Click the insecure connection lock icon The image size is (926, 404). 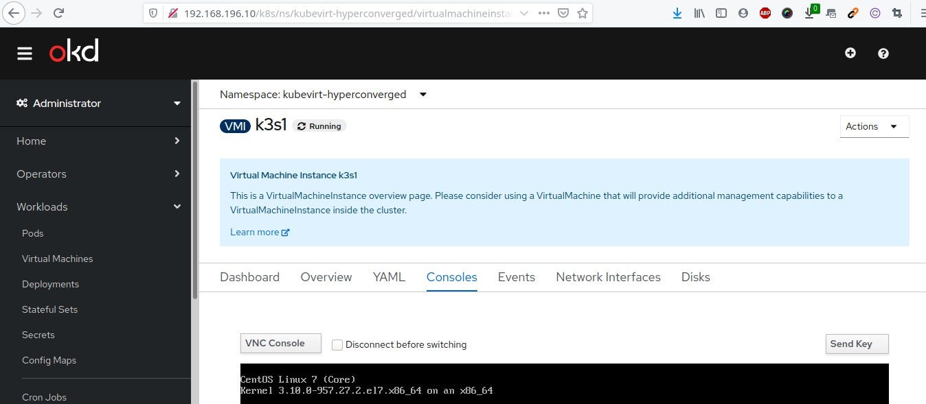172,13
